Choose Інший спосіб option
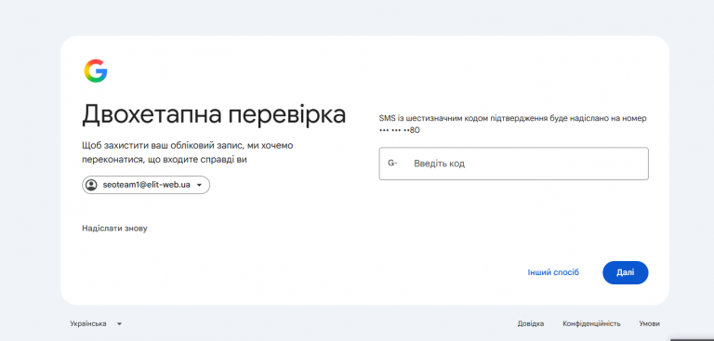This screenshot has width=714, height=341. (553, 273)
